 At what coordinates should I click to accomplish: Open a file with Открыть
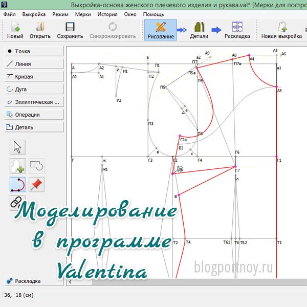coord(40,30)
